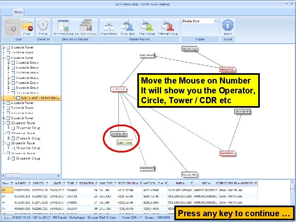Check the '3 users in Group' checkbox

pos(13,62)
